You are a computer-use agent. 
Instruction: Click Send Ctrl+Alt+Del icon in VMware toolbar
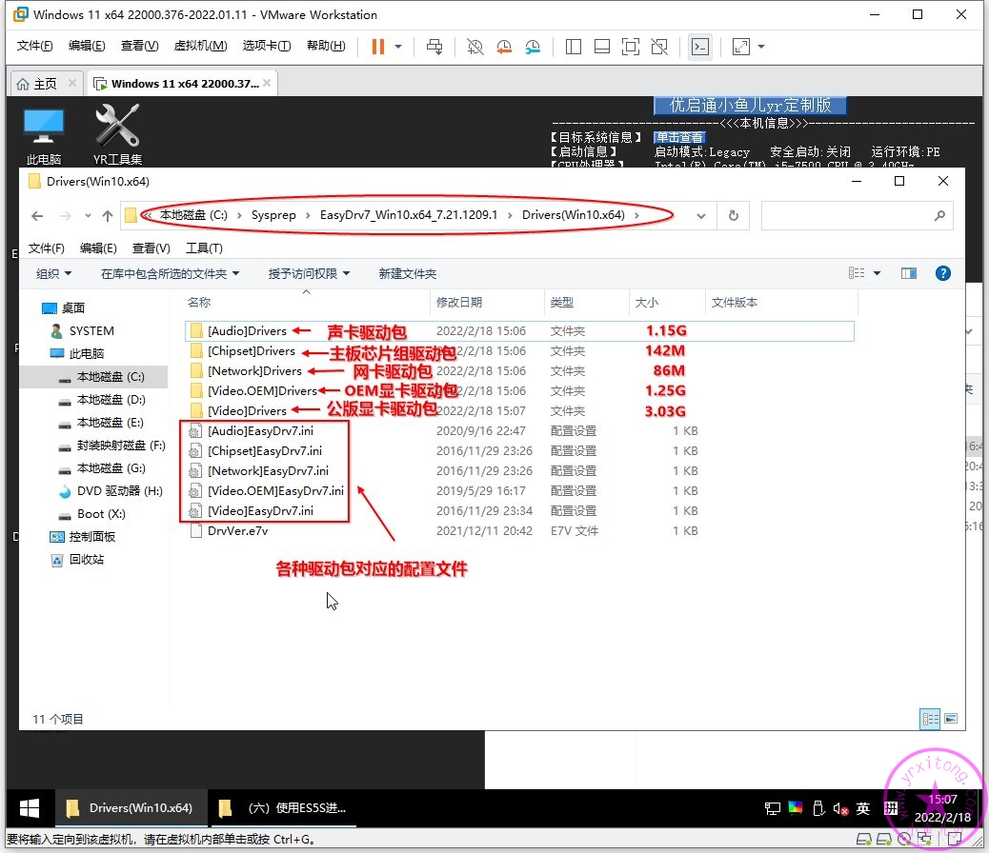pos(434,47)
